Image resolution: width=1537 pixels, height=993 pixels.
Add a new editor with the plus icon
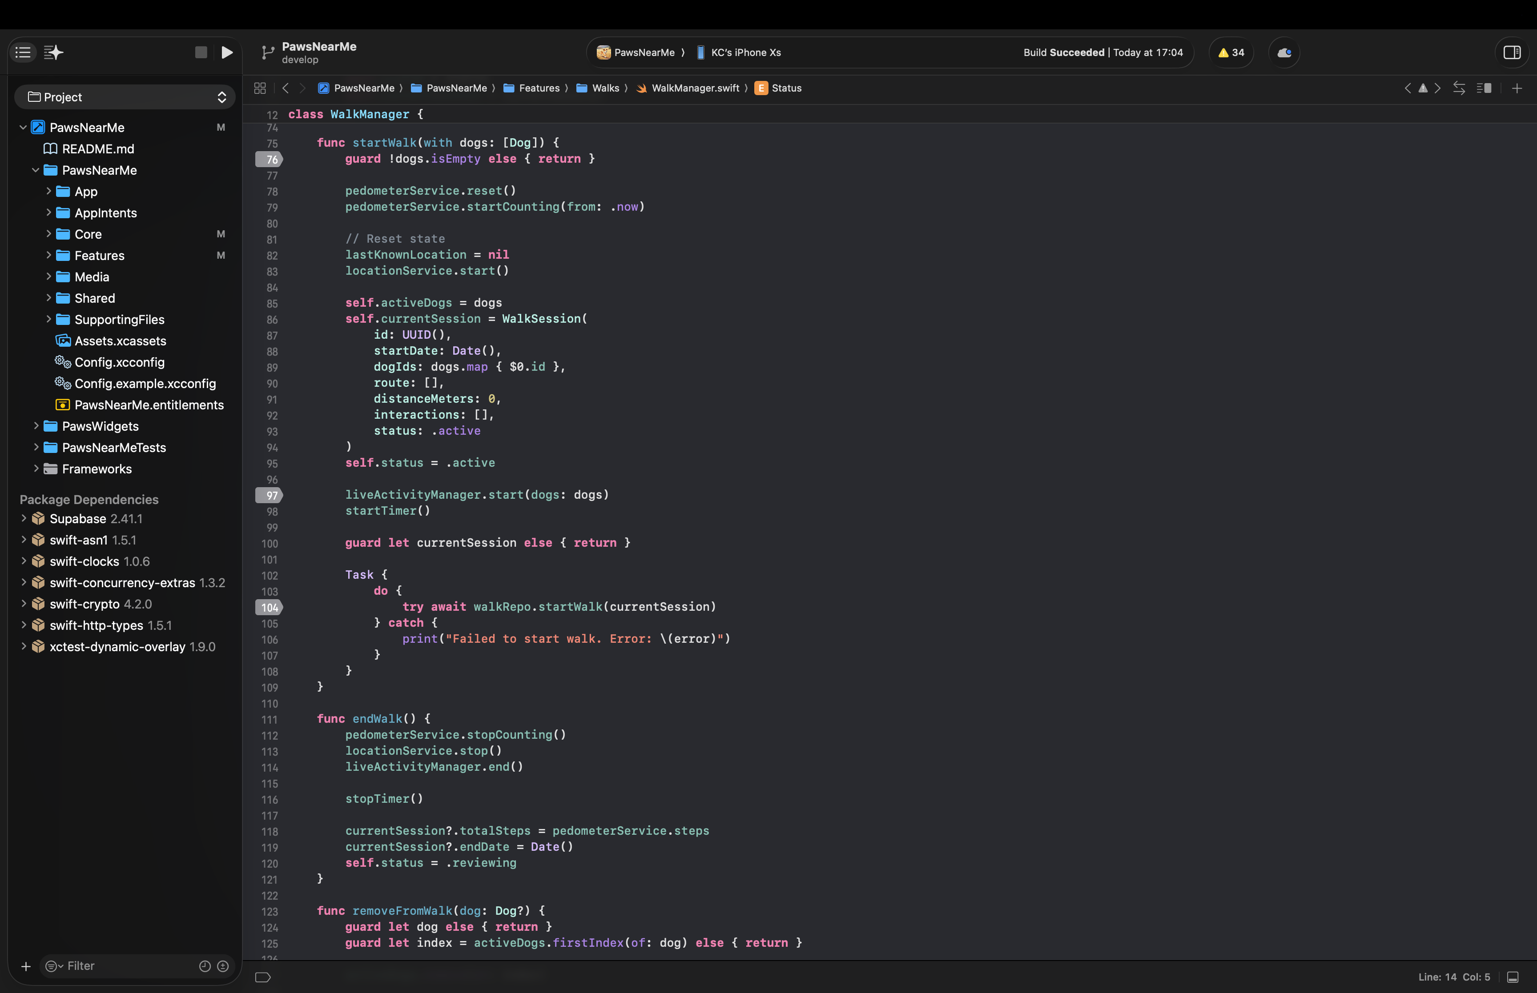point(1517,88)
